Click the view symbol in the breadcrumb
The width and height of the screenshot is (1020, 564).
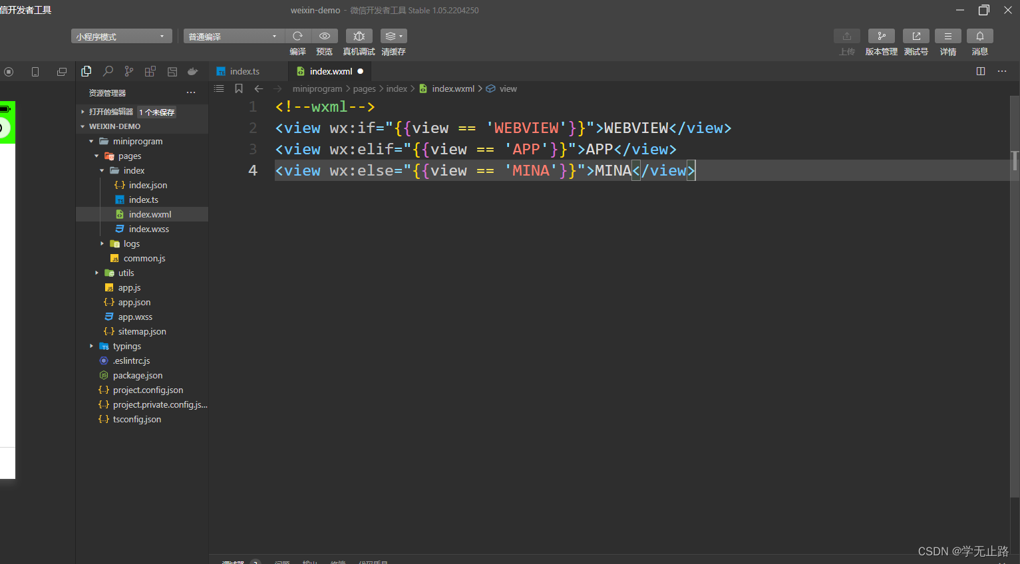(x=508, y=88)
